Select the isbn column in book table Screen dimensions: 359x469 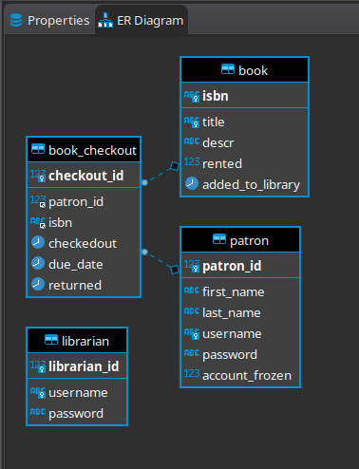tap(244, 96)
